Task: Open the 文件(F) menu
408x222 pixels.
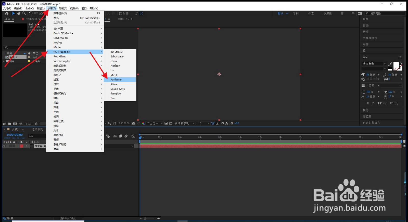Action: (x=7, y=8)
